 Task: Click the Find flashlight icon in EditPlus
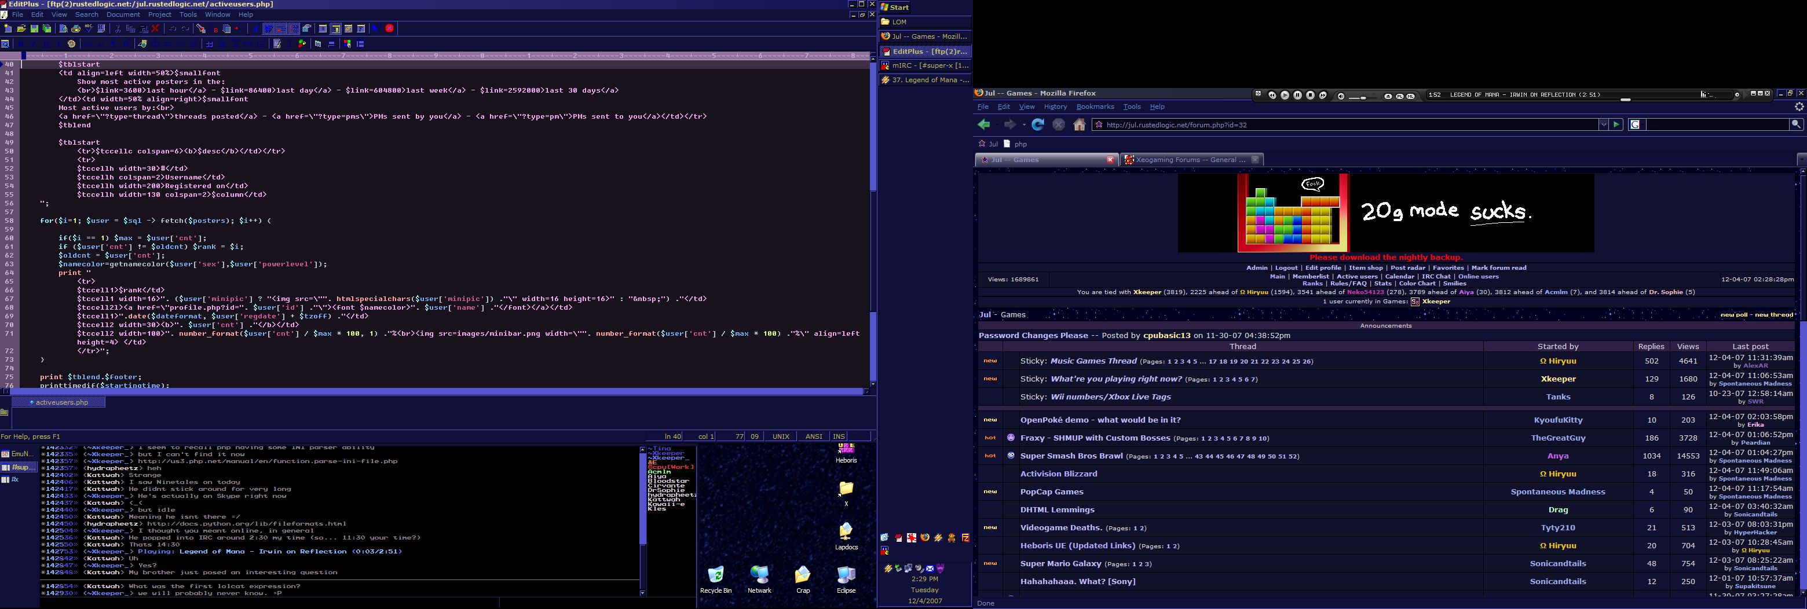(x=200, y=29)
